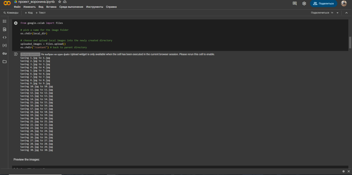352x175 pixels.
Task: Click the cloud saved-status icon
Action: [x=65, y=2]
